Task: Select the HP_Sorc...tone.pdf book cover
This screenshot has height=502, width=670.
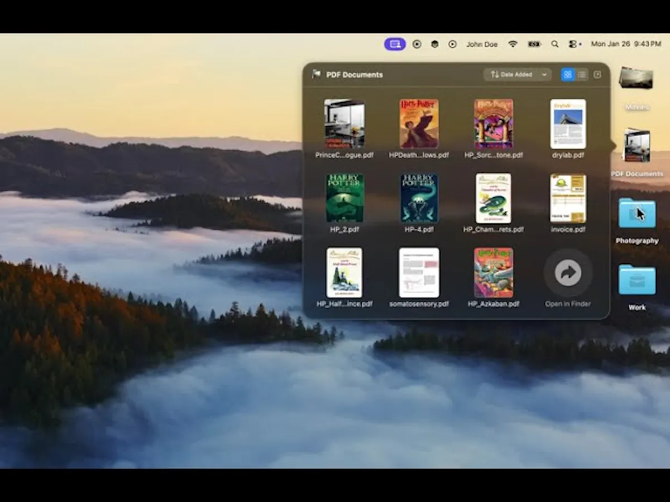Action: 494,124
